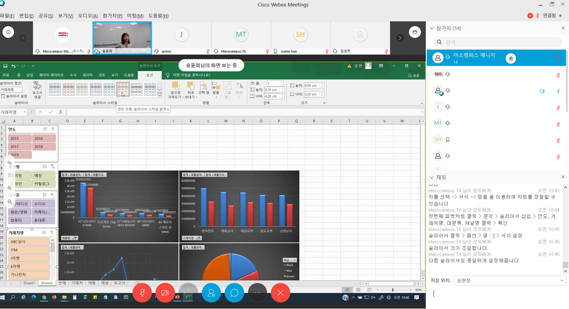
Task: Start video with red camera button
Action: [x=165, y=293]
